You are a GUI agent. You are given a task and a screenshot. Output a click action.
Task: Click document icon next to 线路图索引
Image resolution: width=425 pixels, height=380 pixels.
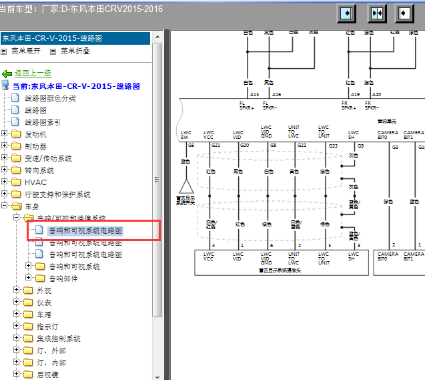coord(15,122)
